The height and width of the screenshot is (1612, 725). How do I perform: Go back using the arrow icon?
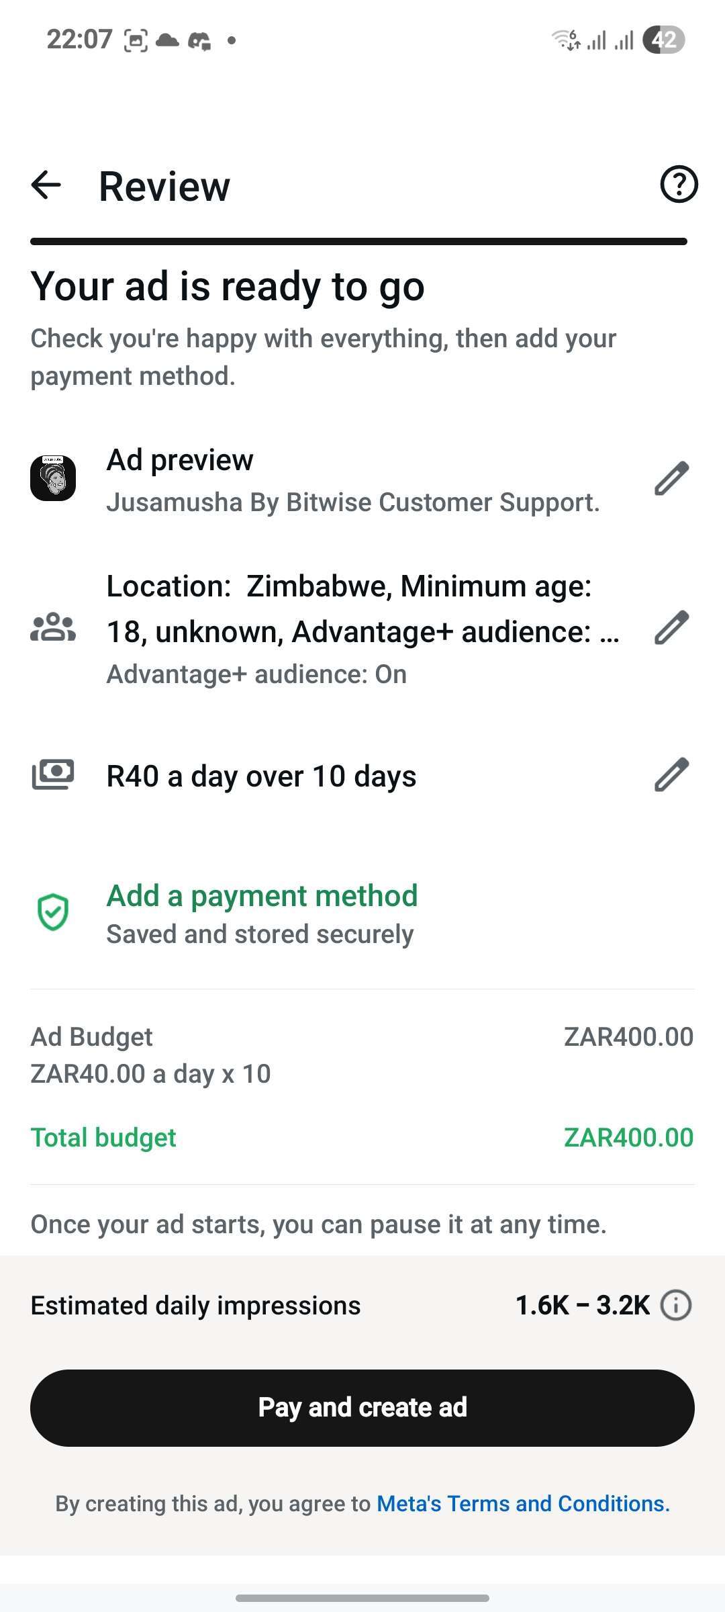click(46, 185)
